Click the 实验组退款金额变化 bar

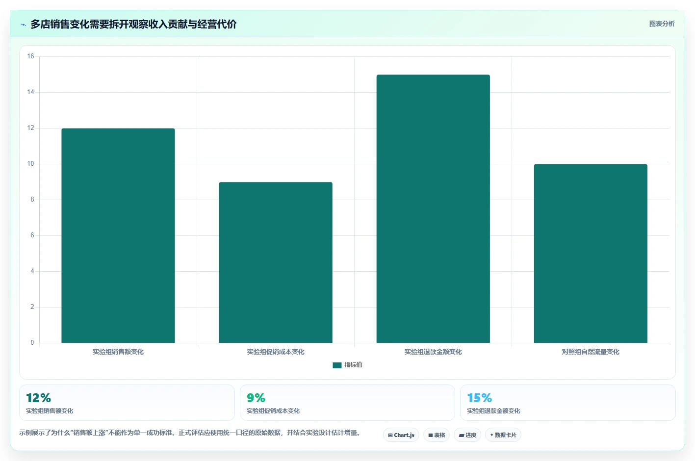[x=433, y=209]
